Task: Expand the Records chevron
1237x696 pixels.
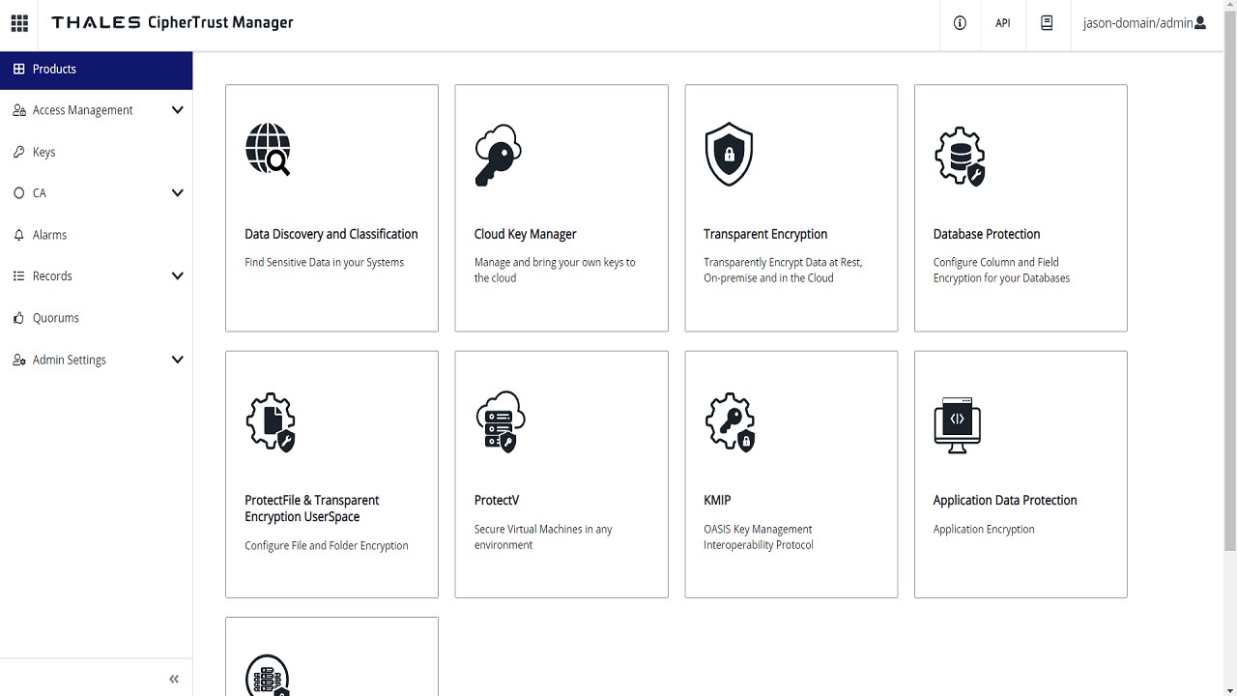Action: 177,276
